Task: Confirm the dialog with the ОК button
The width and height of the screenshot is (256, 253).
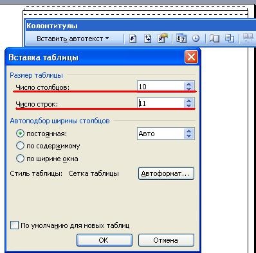Action: pos(104,240)
